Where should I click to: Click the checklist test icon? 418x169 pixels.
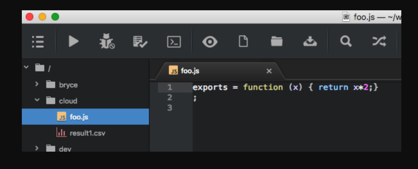pos(140,41)
